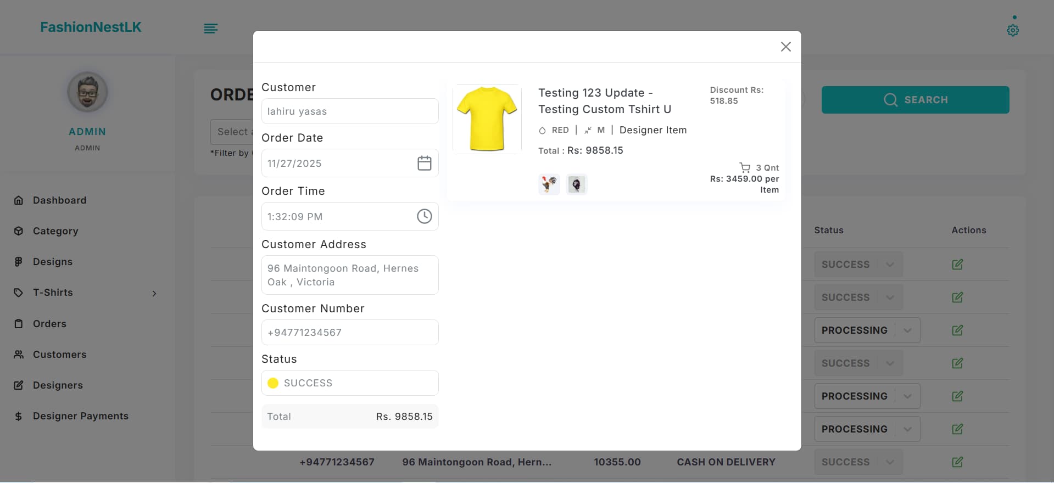Click edit icon in CASH ON DELIVERY row
This screenshot has height=483, width=1054.
[957, 462]
